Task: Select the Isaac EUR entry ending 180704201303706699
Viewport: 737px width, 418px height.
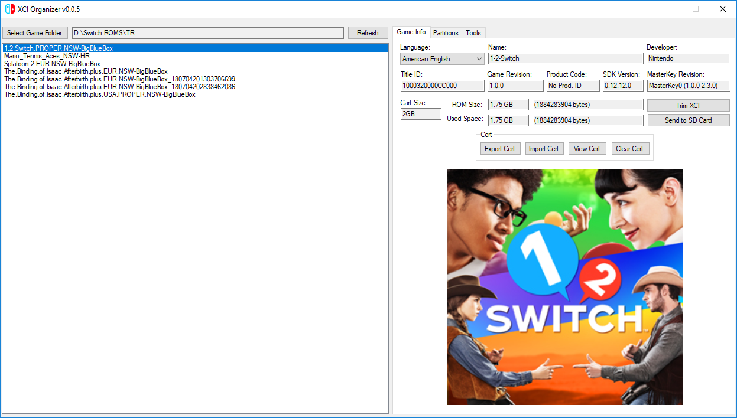Action: coord(195,79)
